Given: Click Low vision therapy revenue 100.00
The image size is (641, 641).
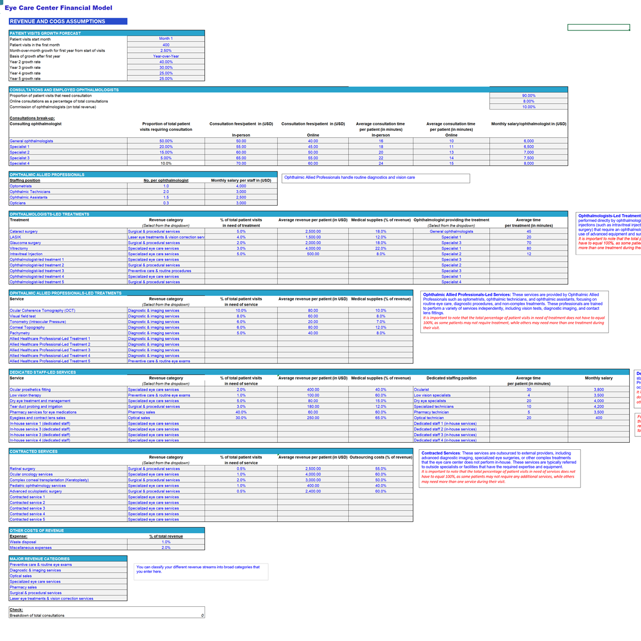Looking at the screenshot, I should coord(313,395).
